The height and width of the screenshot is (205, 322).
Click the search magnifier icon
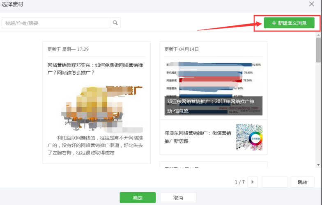[115, 23]
